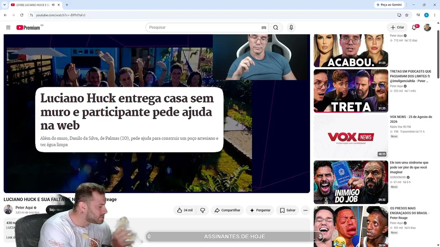The height and width of the screenshot is (247, 440).
Task: Open the Criar menu
Action: pos(397,27)
